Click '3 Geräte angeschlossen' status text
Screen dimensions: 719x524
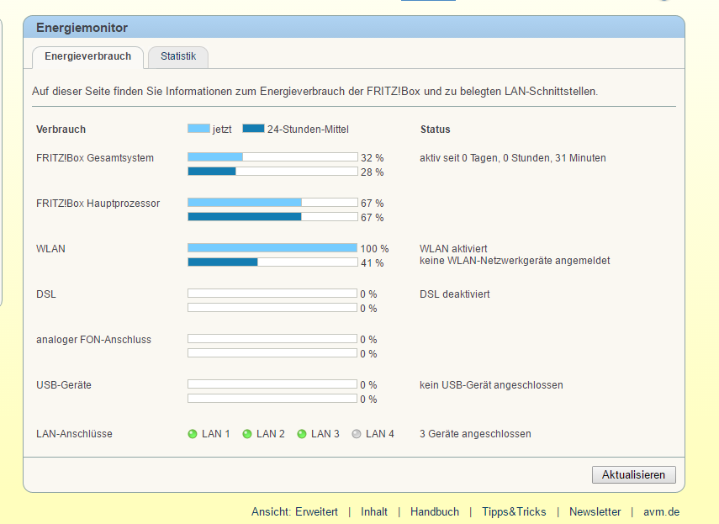(x=475, y=434)
